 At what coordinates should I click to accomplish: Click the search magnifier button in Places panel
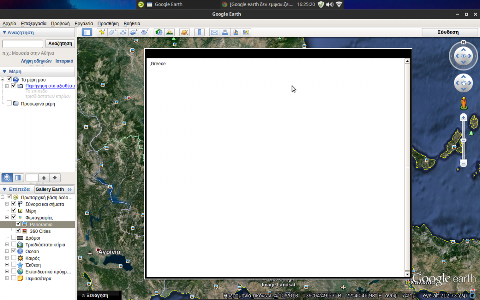7,178
